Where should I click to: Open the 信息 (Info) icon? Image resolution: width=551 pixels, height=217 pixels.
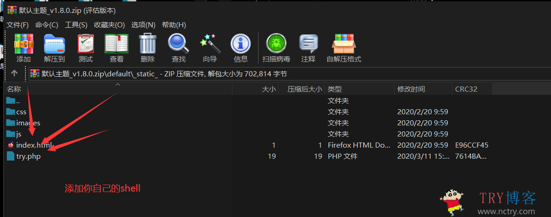(240, 44)
